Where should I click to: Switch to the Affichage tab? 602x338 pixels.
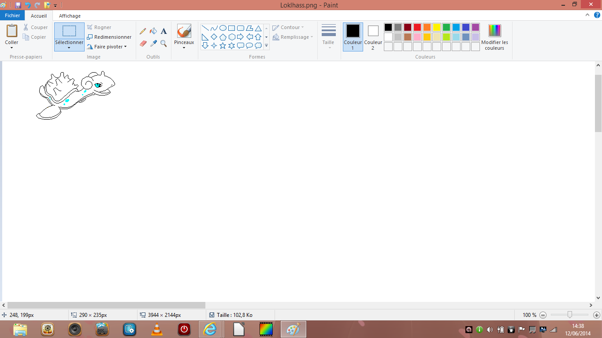point(70,16)
